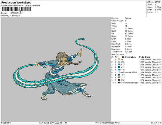Click the Max Jump value '8.9 mm'
Image resolution: width=162 pixels, height=125 pixels.
[x=128, y=49]
